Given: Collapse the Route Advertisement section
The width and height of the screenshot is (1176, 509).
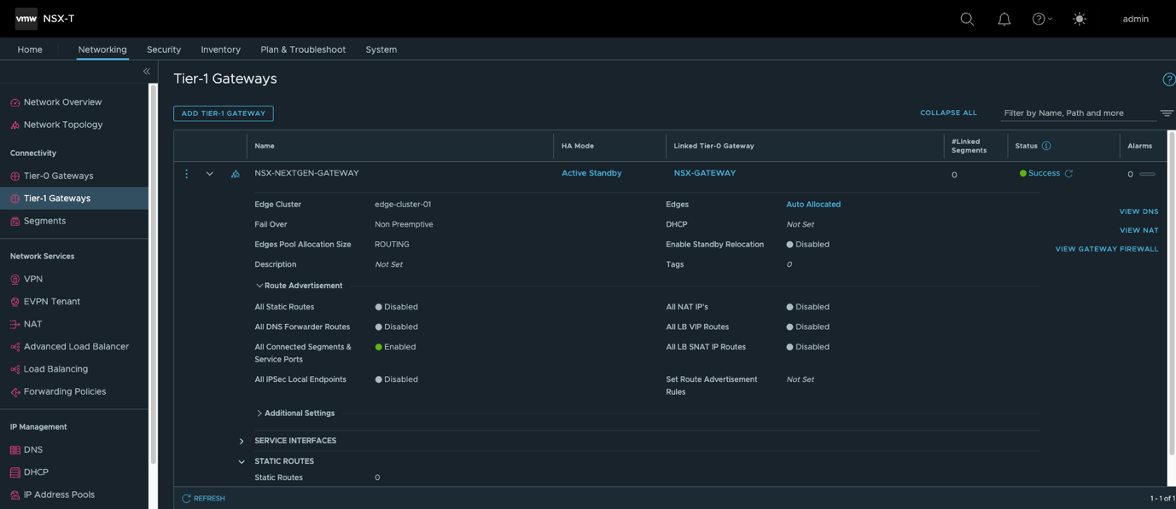Looking at the screenshot, I should pos(259,286).
